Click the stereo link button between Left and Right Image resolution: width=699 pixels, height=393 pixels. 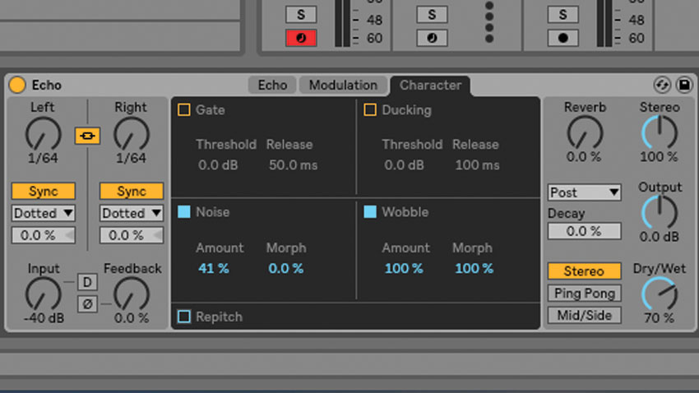tap(87, 136)
